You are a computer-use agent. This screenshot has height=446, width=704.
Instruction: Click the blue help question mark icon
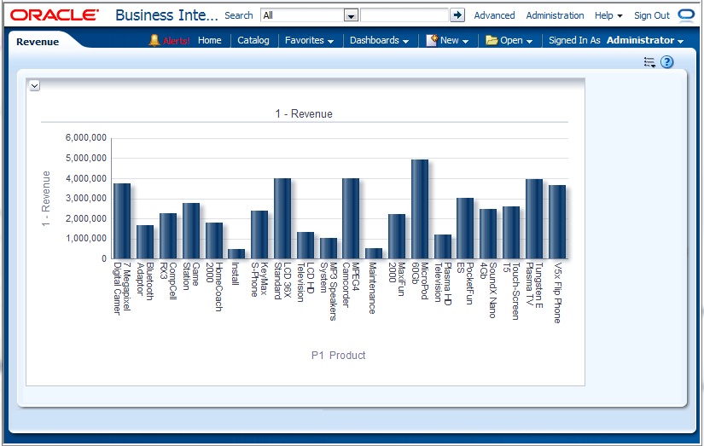tap(667, 62)
